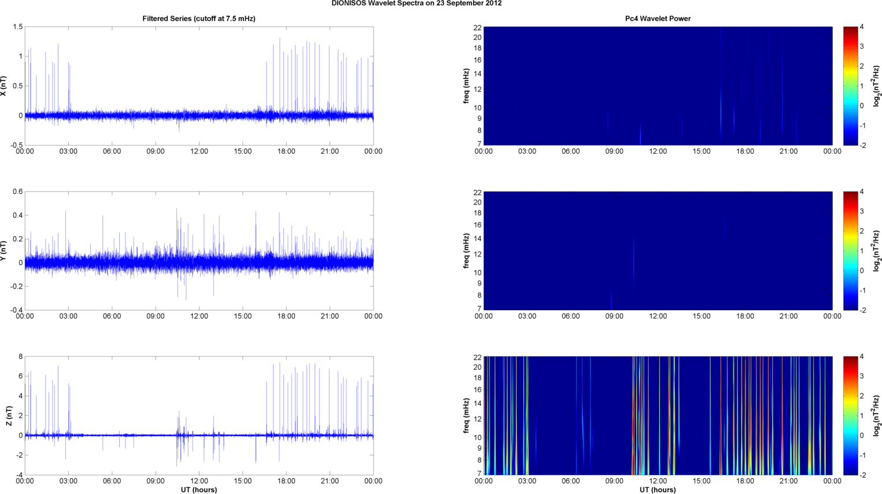Image resolution: width=882 pixels, height=494 pixels.
Task: Select the Filtered Series column title
Action: [x=198, y=19]
